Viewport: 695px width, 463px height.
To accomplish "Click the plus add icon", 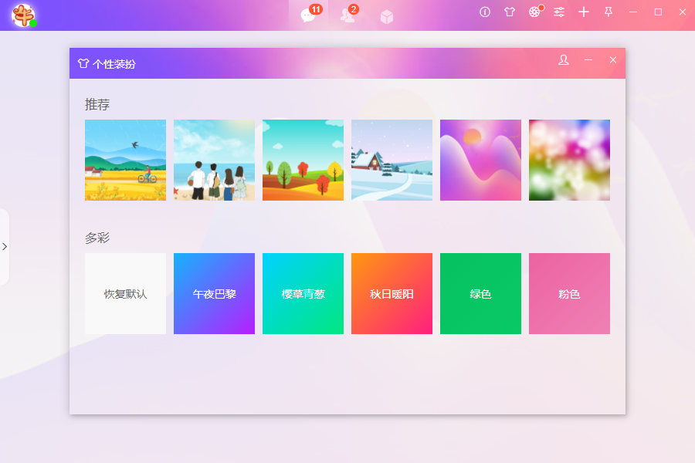I will click(584, 12).
